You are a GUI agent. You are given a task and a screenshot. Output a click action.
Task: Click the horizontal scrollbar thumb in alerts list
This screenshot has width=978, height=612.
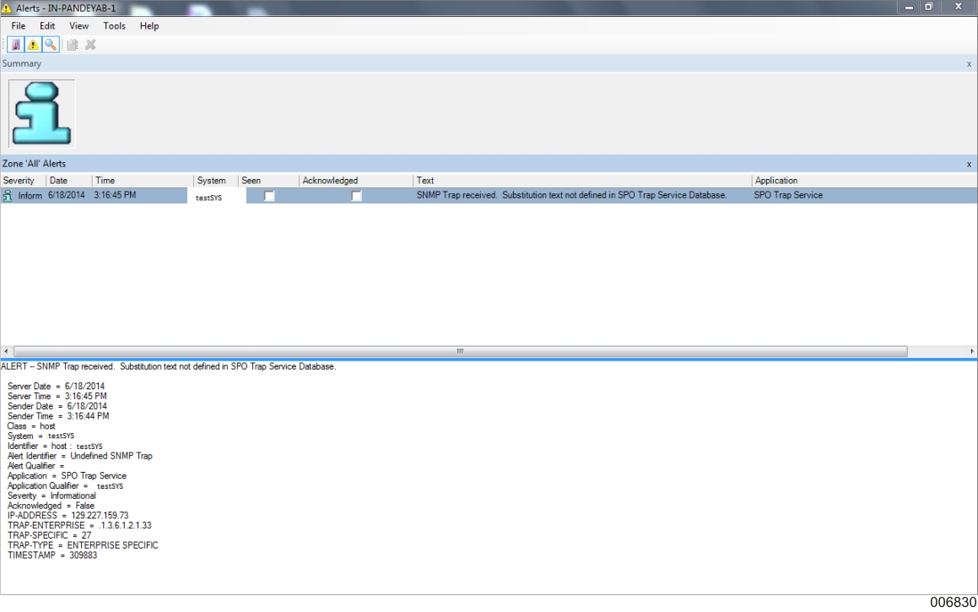tap(460, 351)
